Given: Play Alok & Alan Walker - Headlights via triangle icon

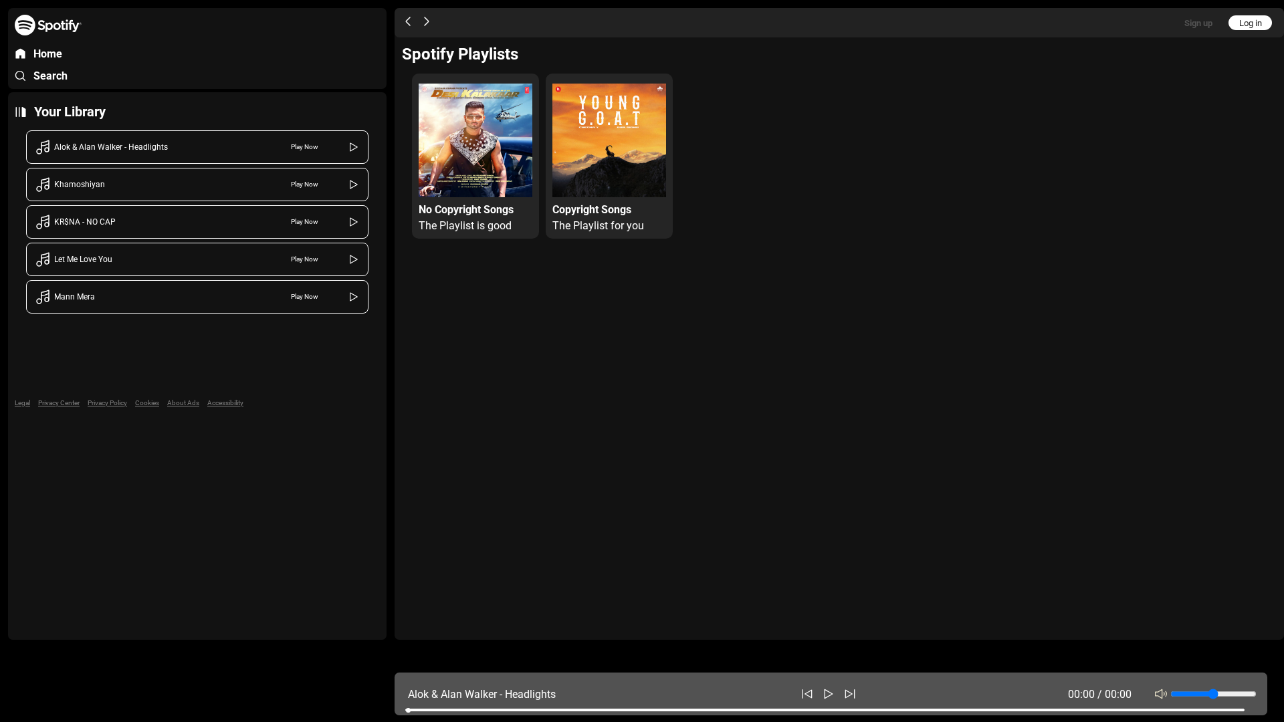Looking at the screenshot, I should 354,147.
